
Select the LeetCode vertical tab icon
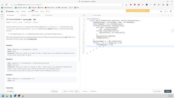coord(2,15)
